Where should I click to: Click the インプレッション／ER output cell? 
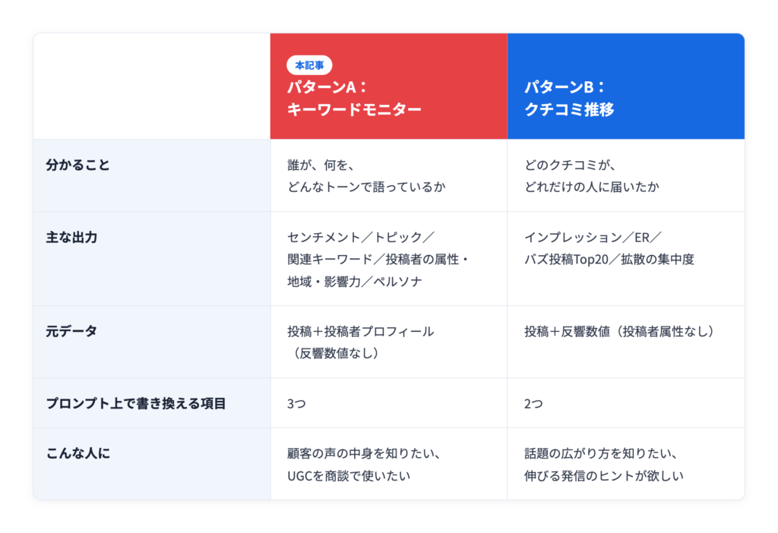[x=626, y=259]
